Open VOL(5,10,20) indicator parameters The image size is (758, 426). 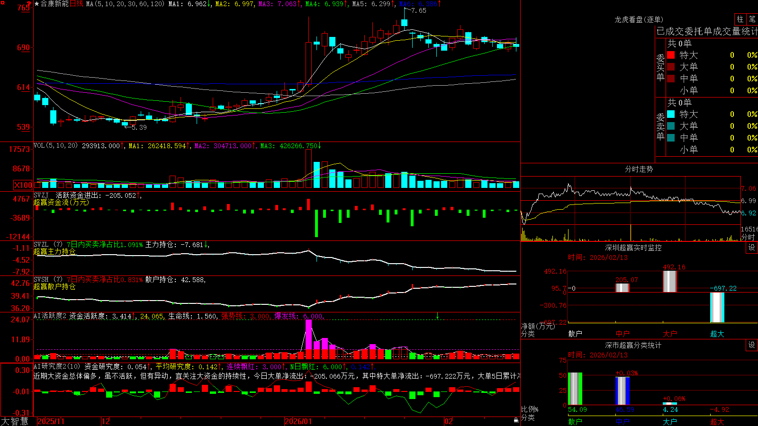[56, 146]
